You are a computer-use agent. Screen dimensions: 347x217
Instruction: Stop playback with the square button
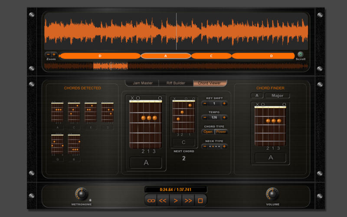coord(200,201)
